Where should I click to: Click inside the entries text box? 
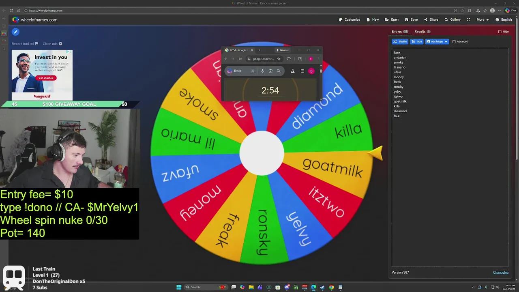450,157
